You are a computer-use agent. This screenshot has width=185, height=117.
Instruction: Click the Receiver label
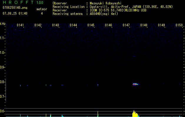60,10
